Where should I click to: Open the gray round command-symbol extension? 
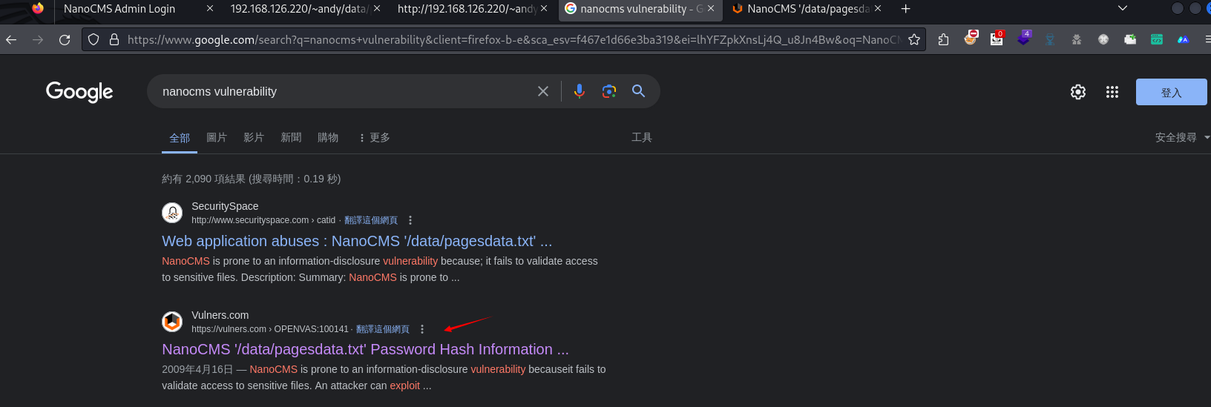pyautogui.click(x=1103, y=40)
